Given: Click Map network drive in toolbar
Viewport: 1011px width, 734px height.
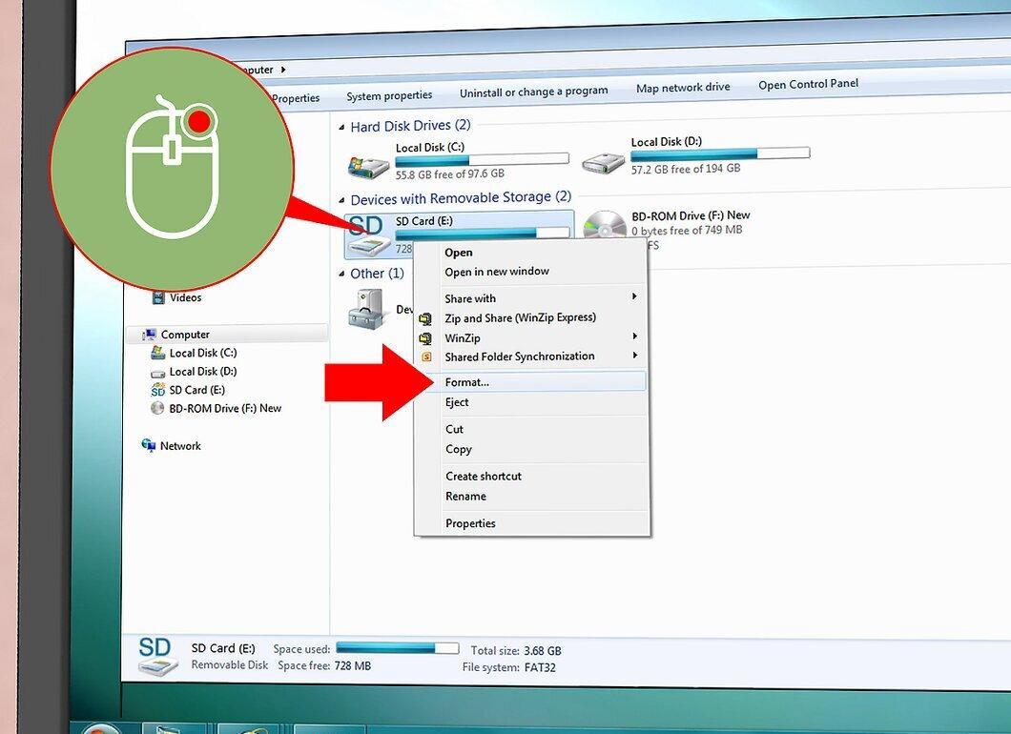Looking at the screenshot, I should click(683, 88).
